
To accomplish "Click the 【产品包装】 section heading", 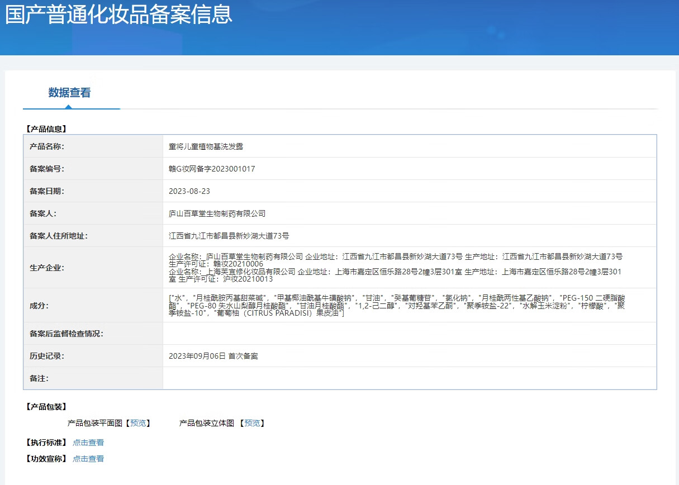I will 46,406.
